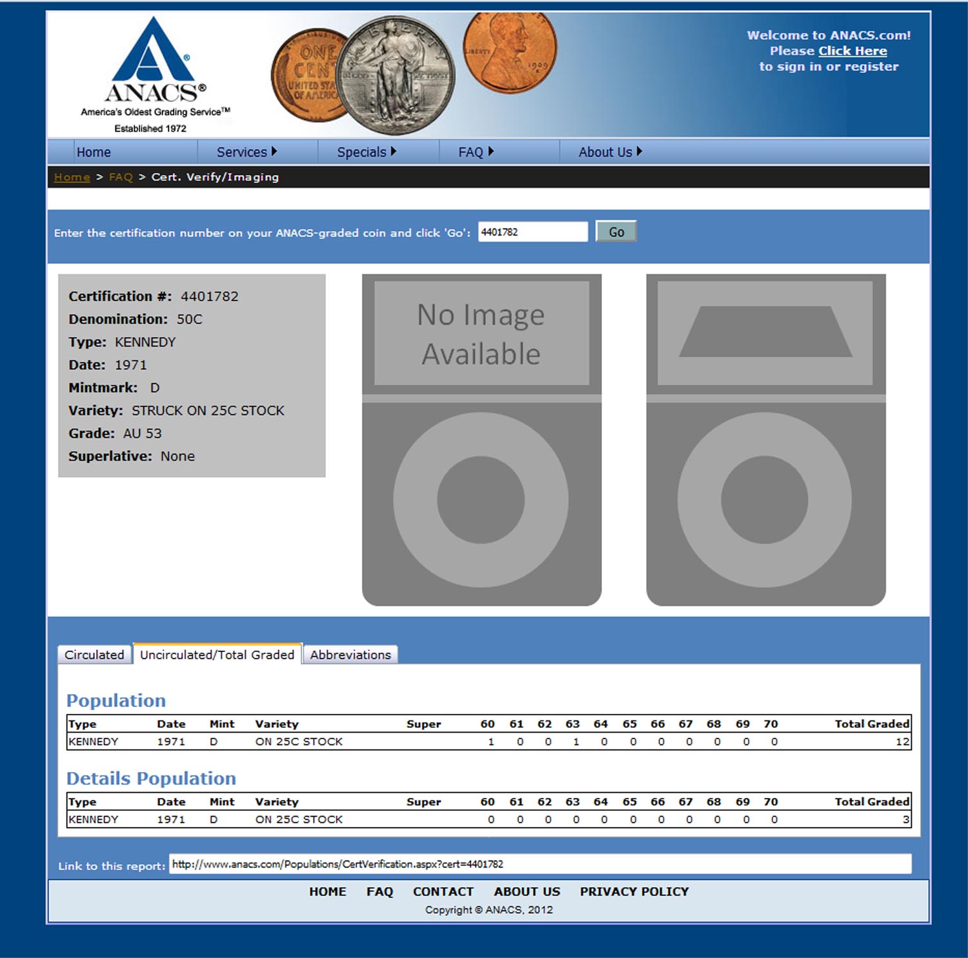Click the 'No Image Available' obverse placeholder
Screen dimensions: 968x958
point(481,440)
